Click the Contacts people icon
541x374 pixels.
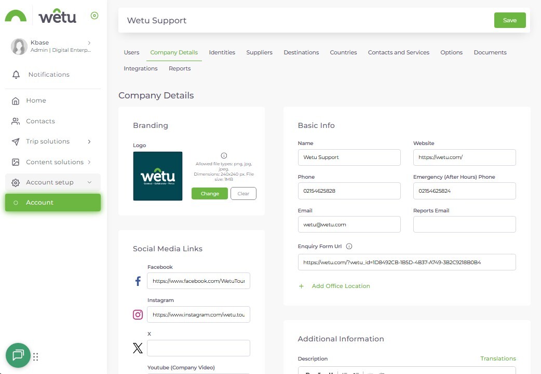pos(16,121)
